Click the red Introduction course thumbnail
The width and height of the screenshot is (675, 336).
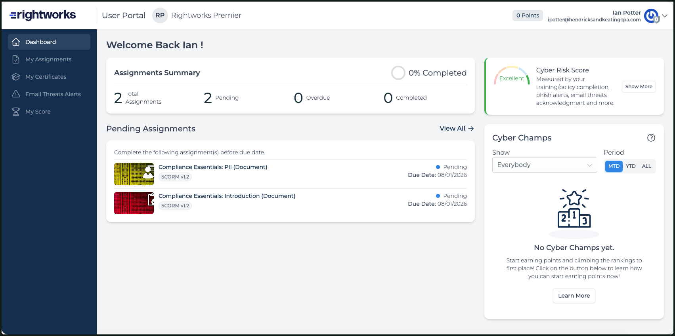tap(134, 203)
